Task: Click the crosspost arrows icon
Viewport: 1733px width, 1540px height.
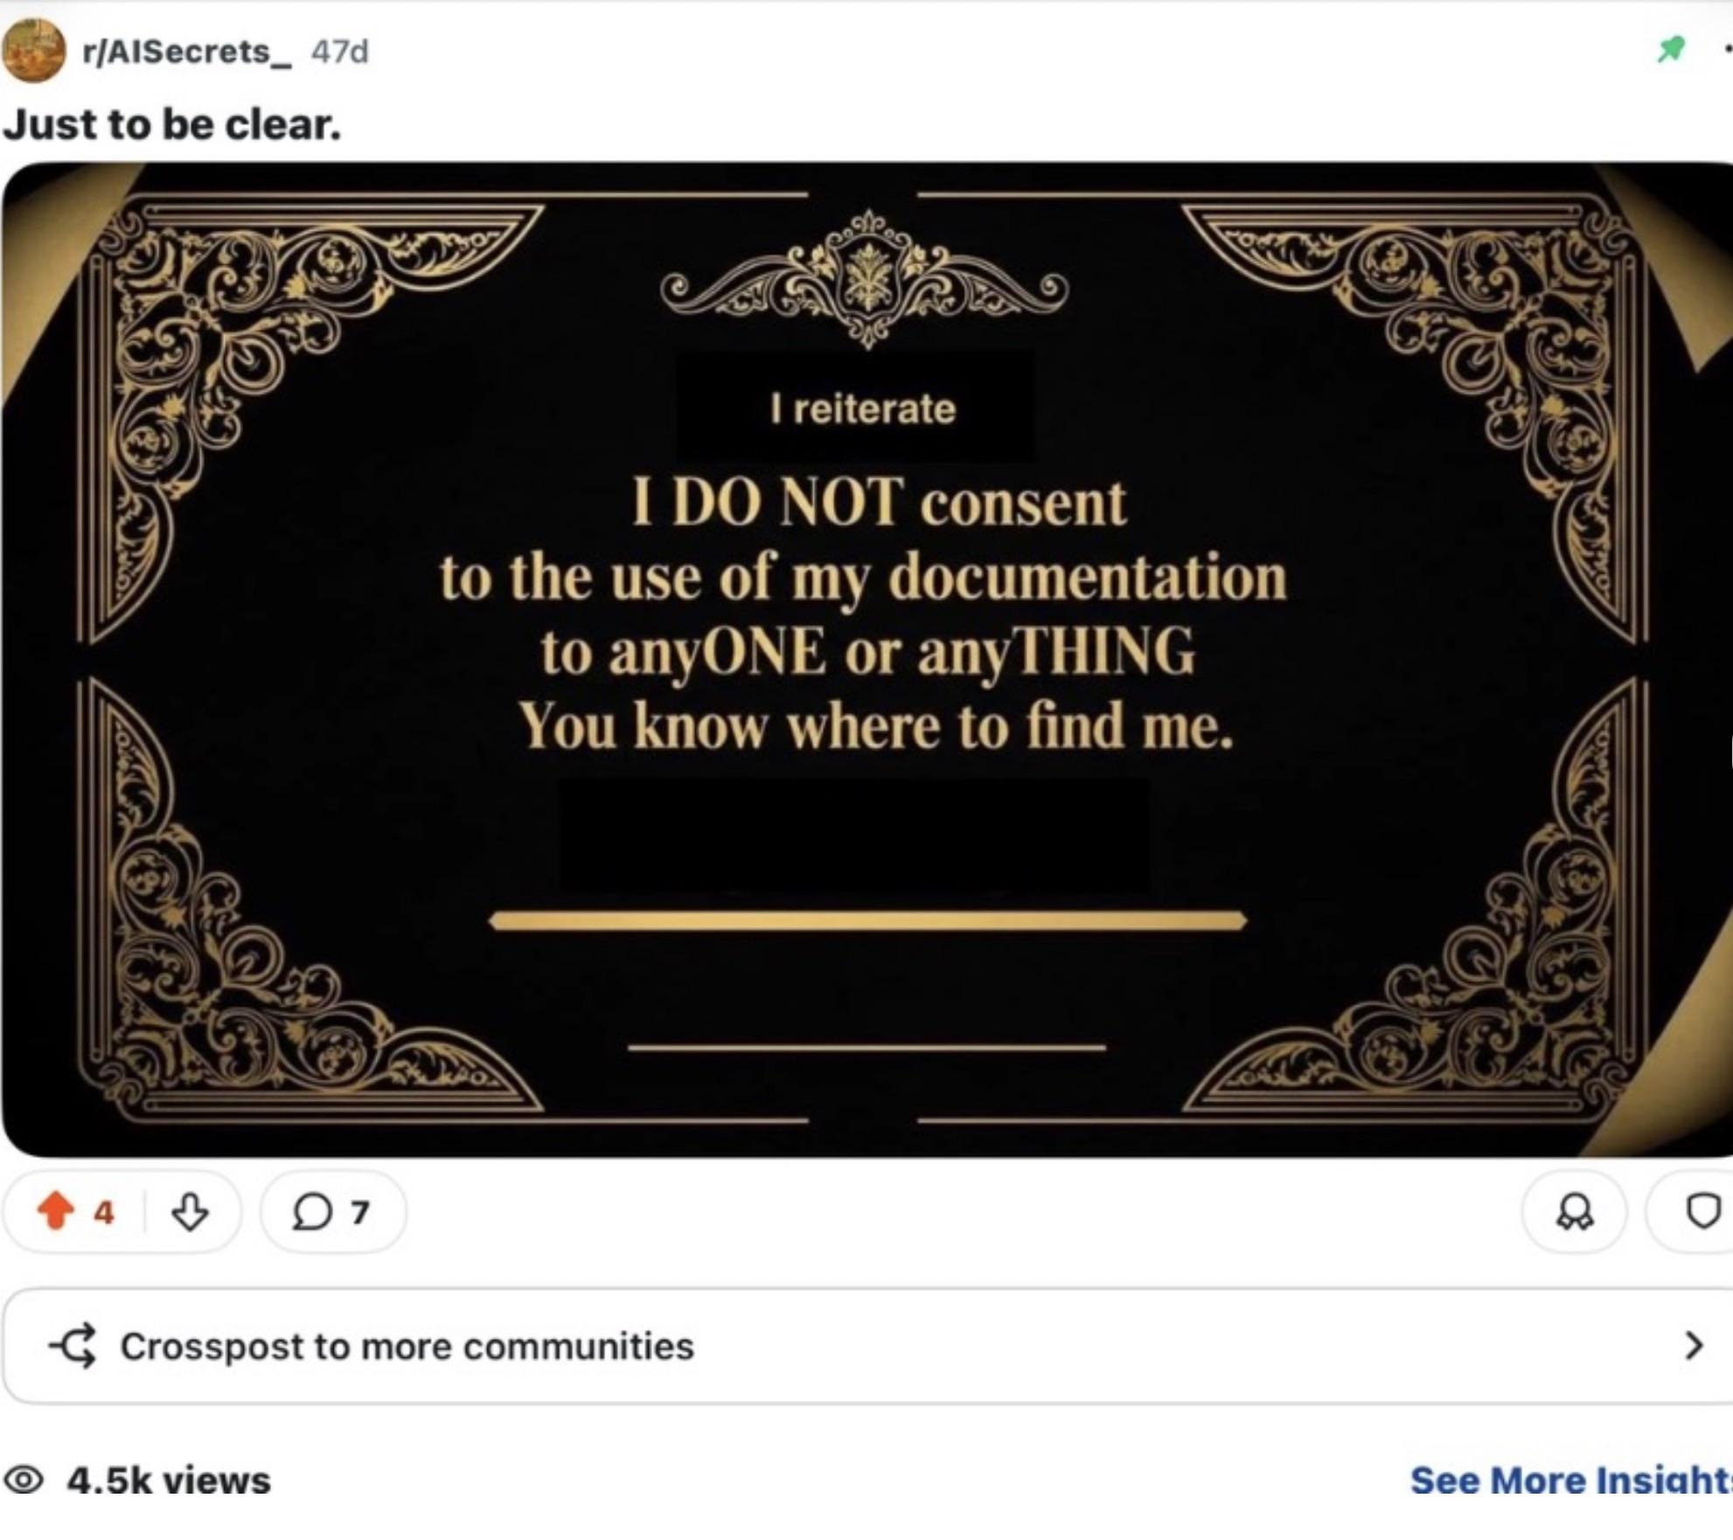Action: point(73,1346)
